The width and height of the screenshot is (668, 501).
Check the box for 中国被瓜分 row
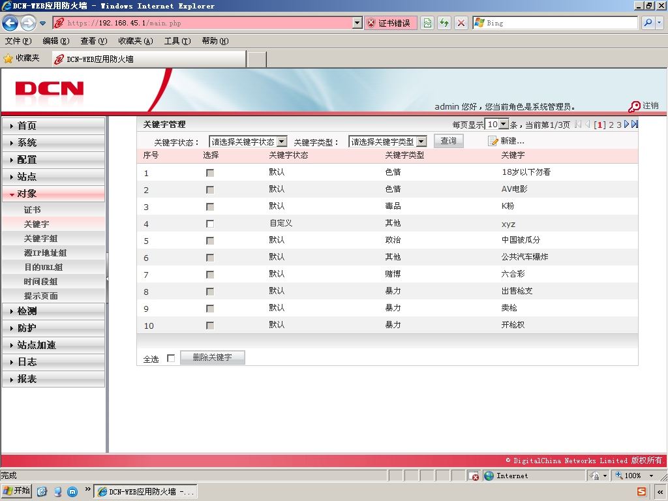point(210,241)
